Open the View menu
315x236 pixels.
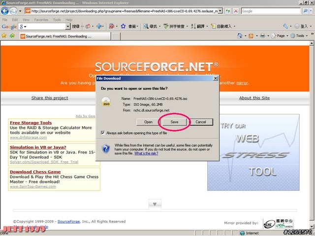[26, 20]
